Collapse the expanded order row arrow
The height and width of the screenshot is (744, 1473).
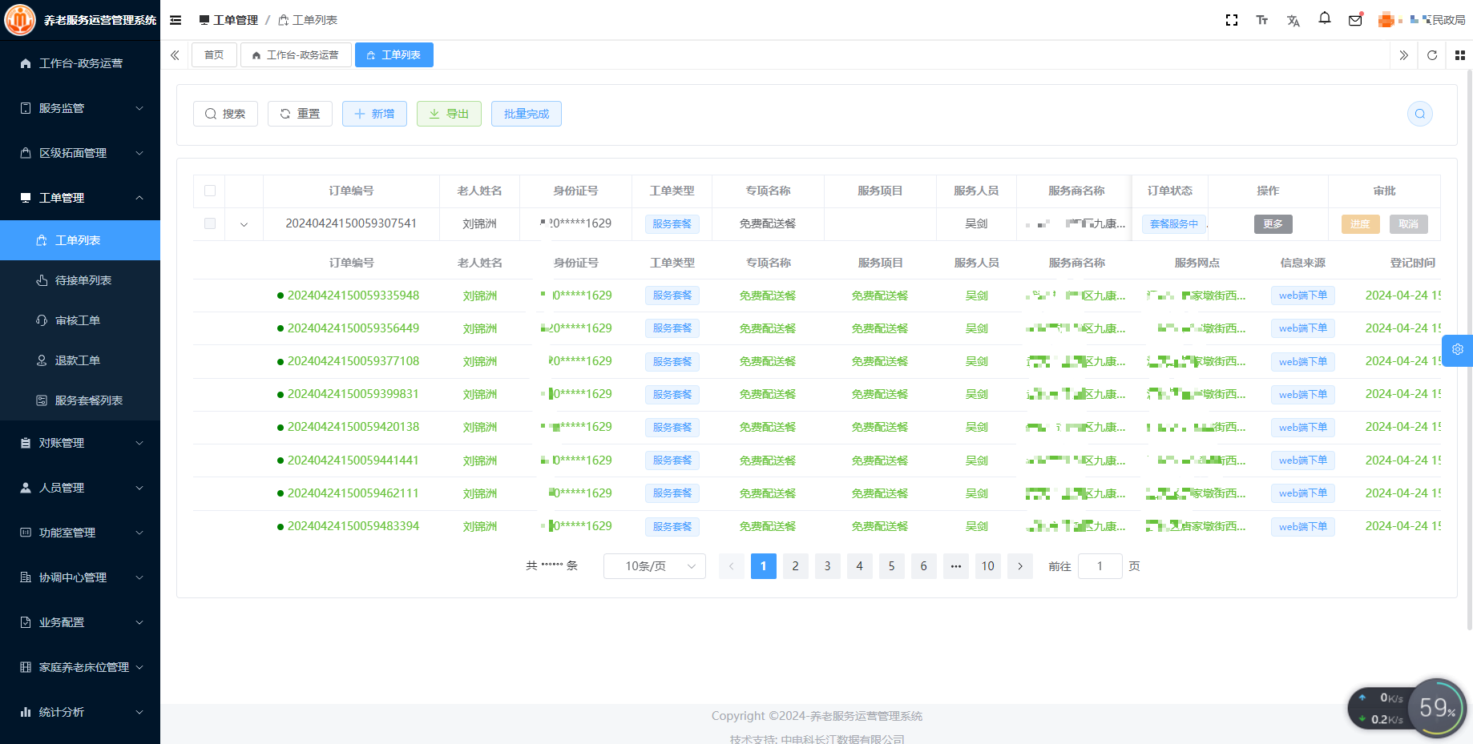(244, 224)
